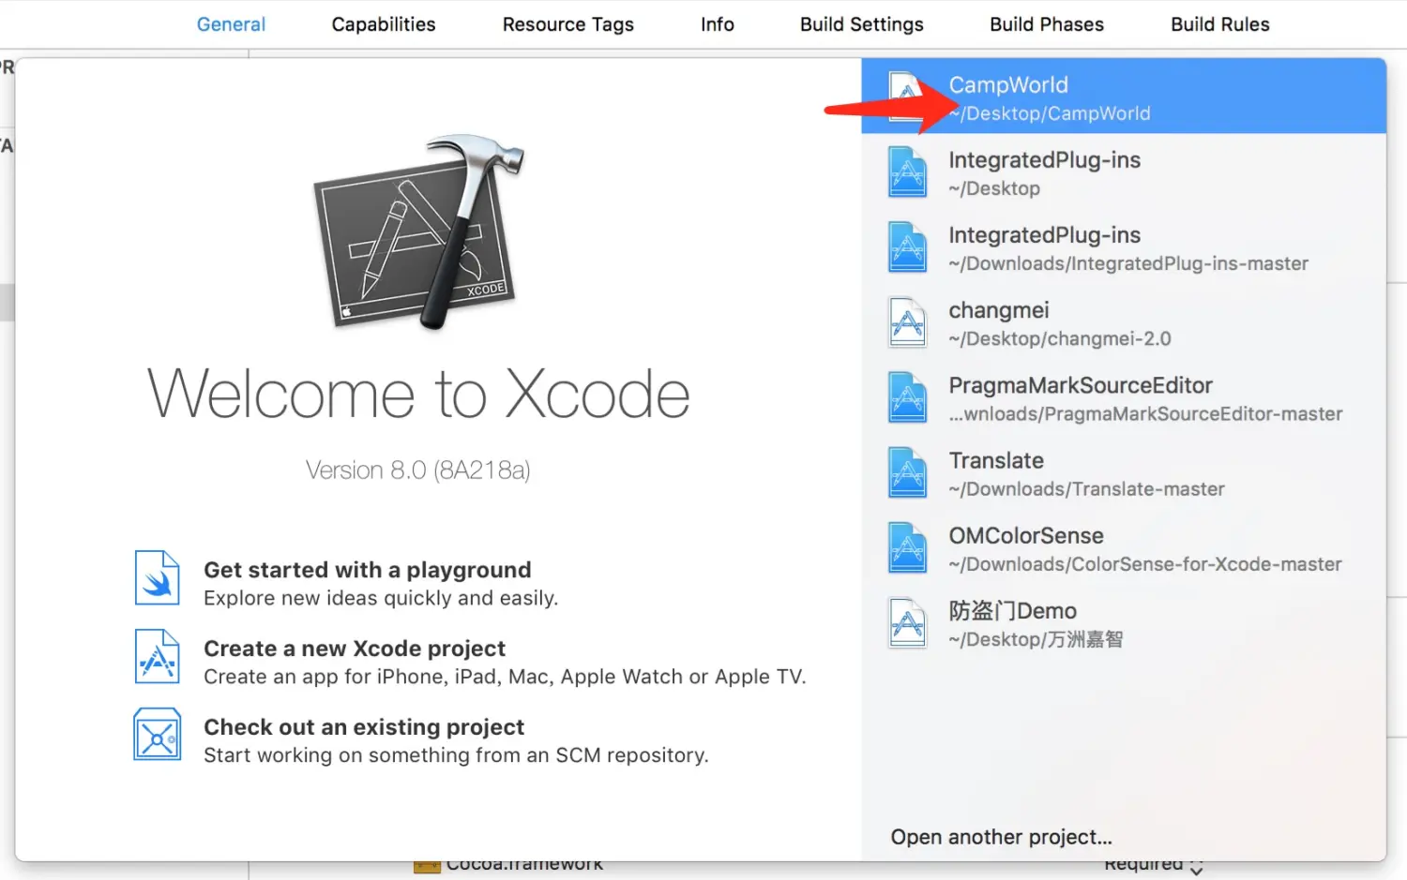Click Open another project…
This screenshot has width=1407, height=880.
tap(1002, 837)
